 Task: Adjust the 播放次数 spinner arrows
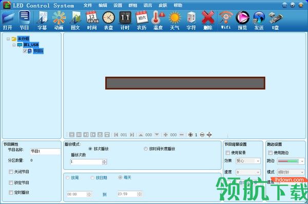pos(105,162)
